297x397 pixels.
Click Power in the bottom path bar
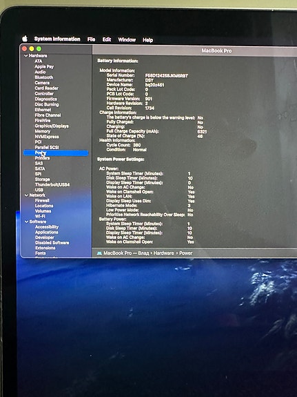click(186, 253)
